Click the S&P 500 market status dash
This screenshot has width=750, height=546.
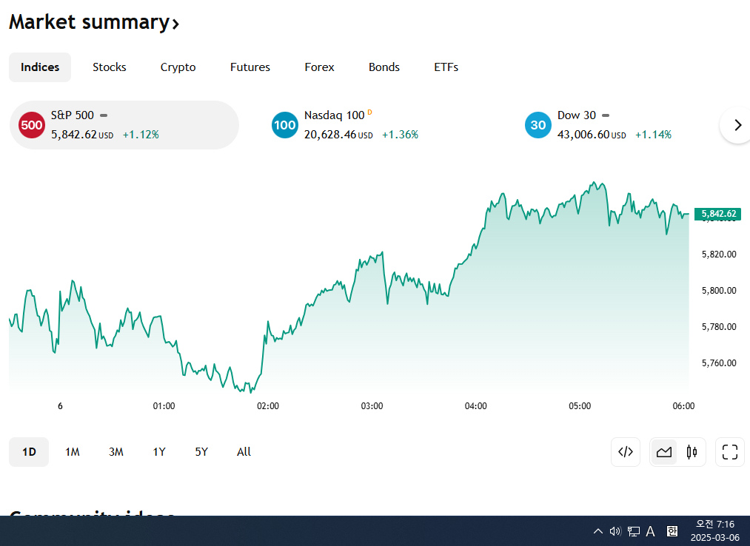click(104, 115)
